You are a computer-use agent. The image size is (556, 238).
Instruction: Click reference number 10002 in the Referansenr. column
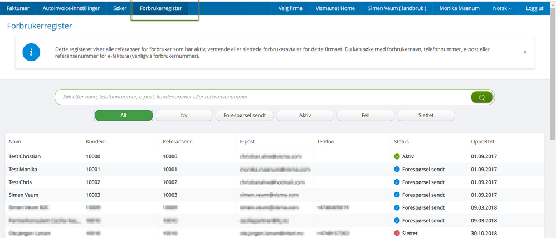(170, 182)
